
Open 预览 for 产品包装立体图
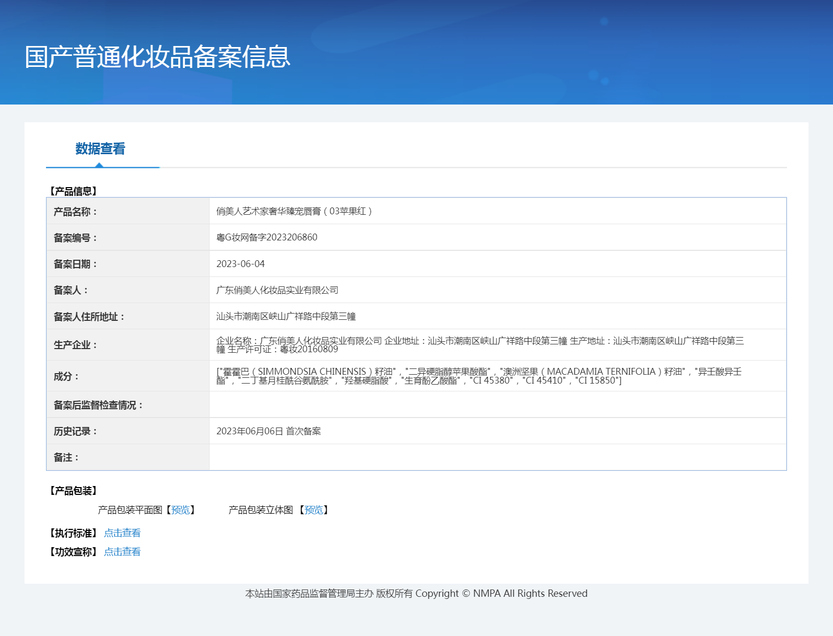pyautogui.click(x=314, y=510)
